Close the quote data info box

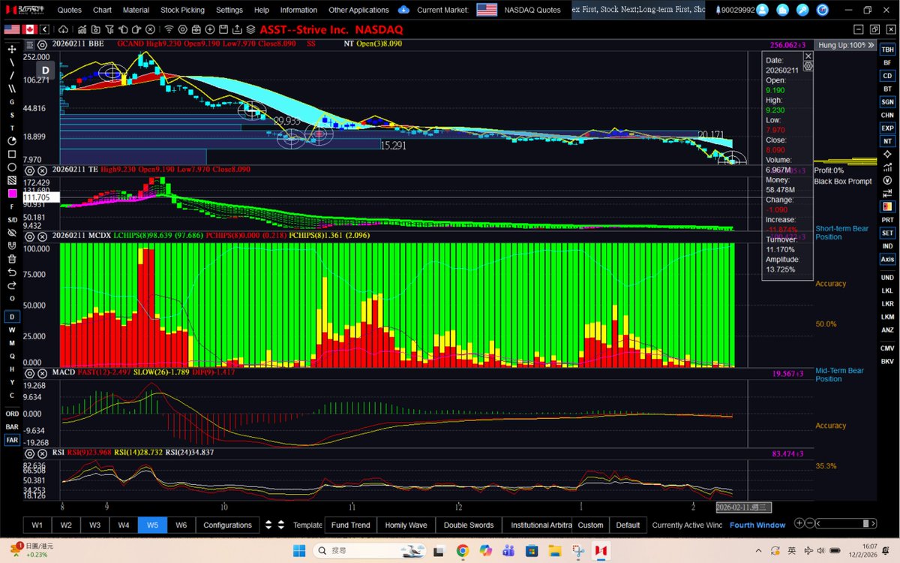tap(808, 56)
